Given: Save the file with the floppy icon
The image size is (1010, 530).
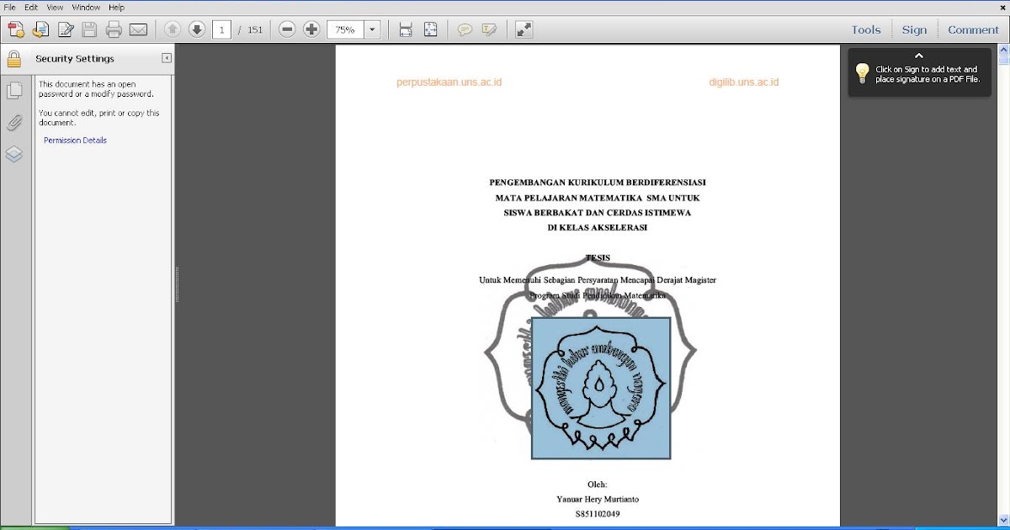Looking at the screenshot, I should tap(89, 29).
